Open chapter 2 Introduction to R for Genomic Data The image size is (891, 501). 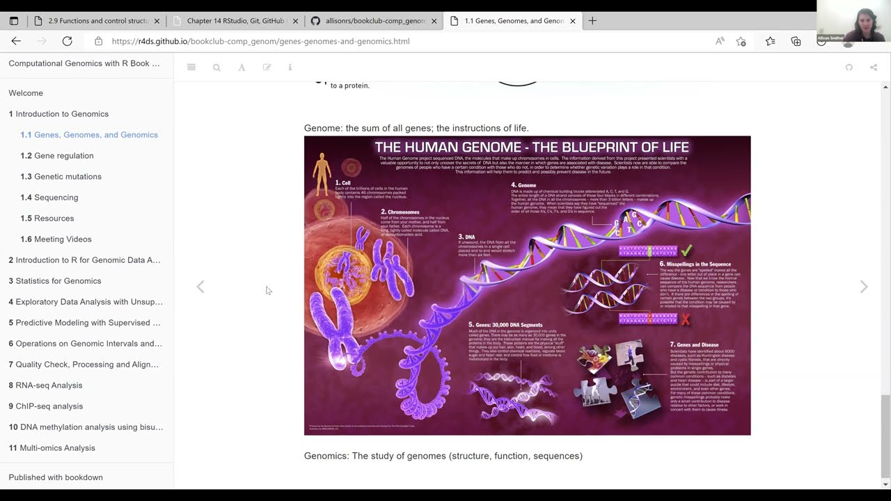pyautogui.click(x=85, y=260)
